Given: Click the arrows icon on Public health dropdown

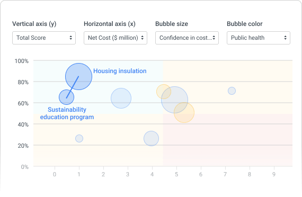Looking at the screenshot, I should pyautogui.click(x=286, y=38).
